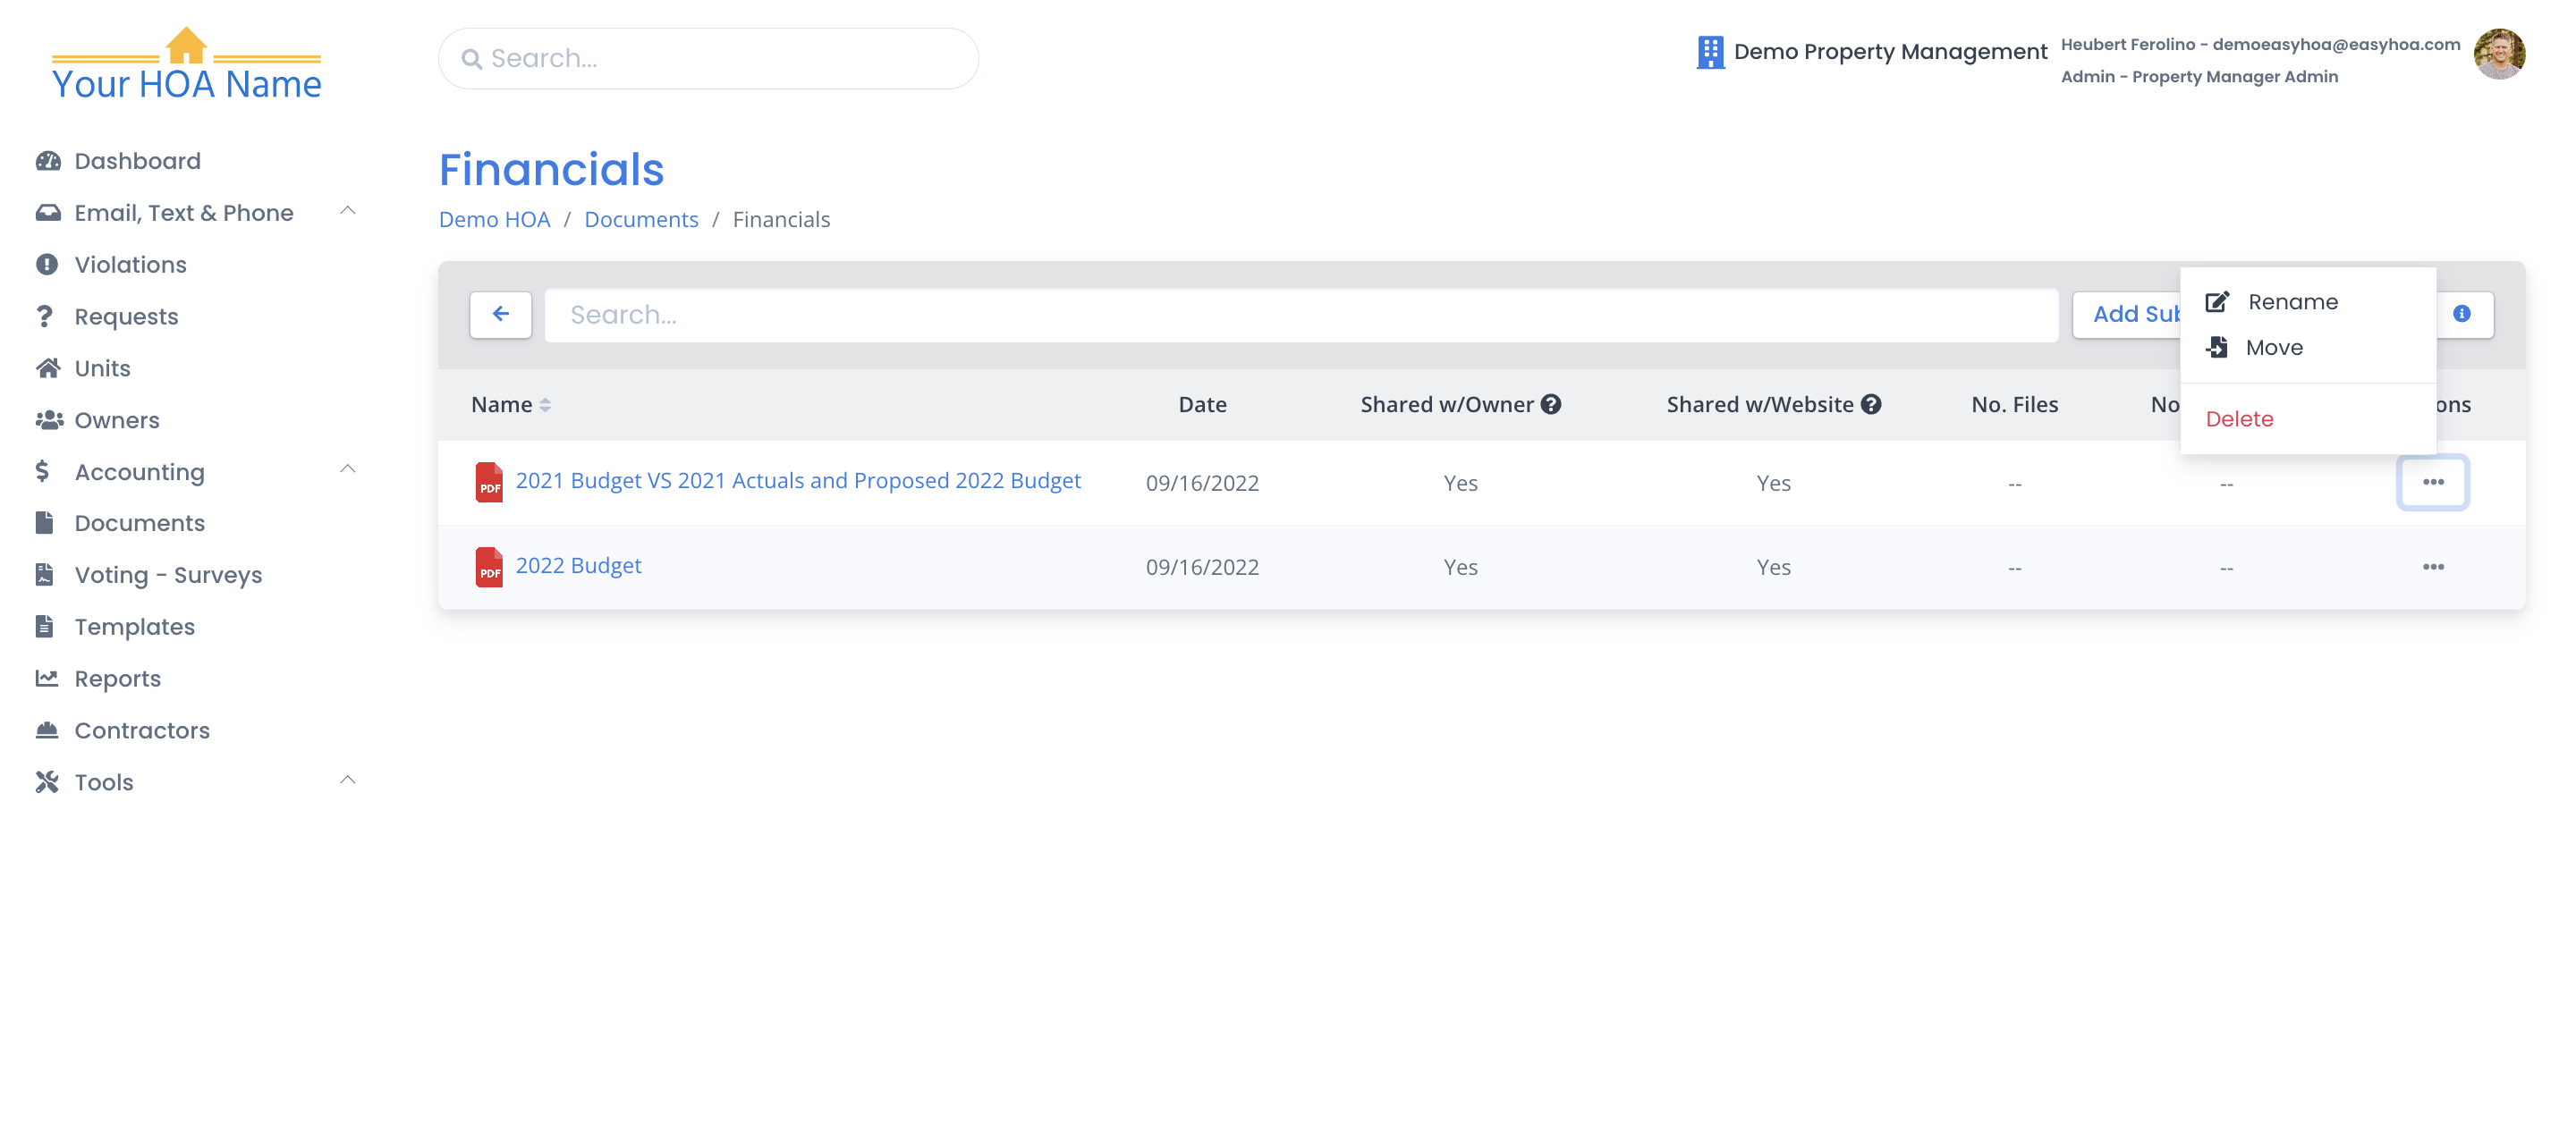Click the Move file icon
The image size is (2576, 1139).
coord(2217,348)
